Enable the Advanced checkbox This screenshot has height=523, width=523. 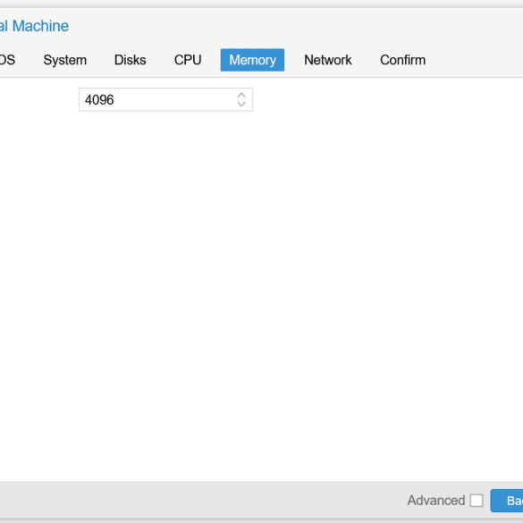pyautogui.click(x=477, y=501)
